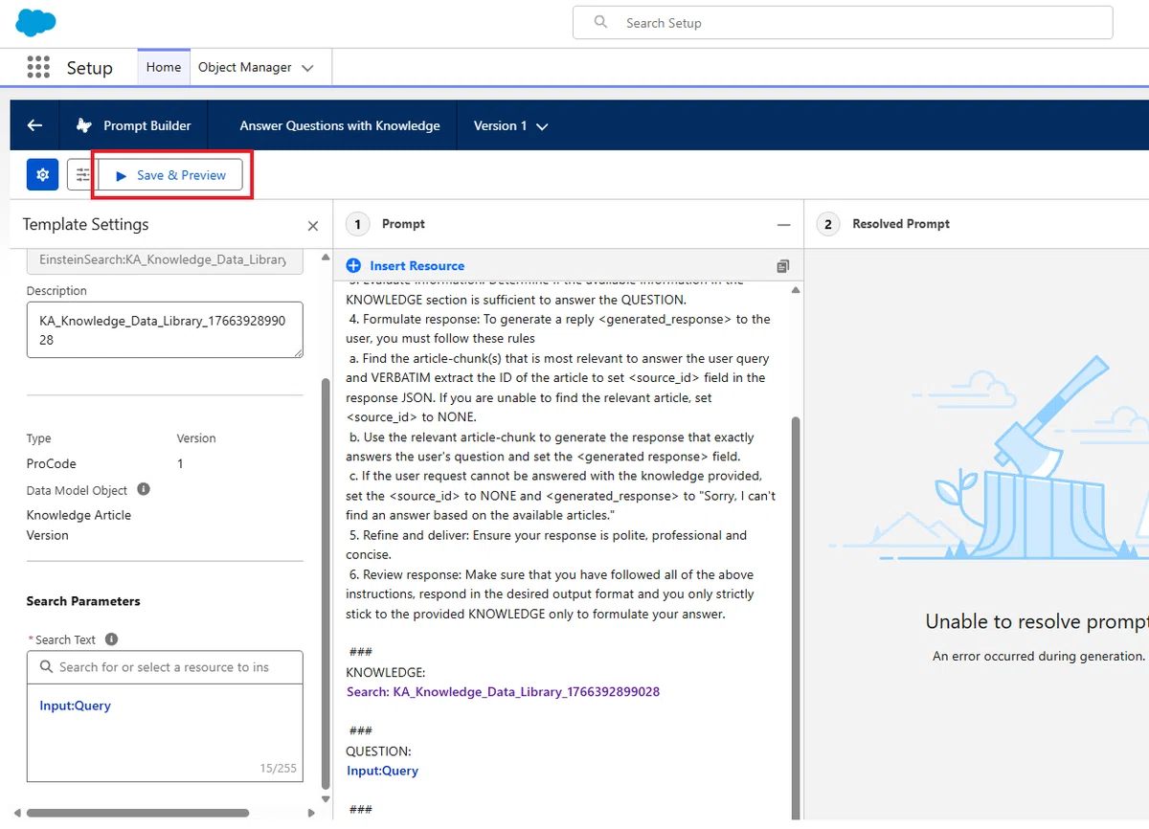Click the Data Model Object label
Screen dimensions: 1149x829
(x=78, y=490)
